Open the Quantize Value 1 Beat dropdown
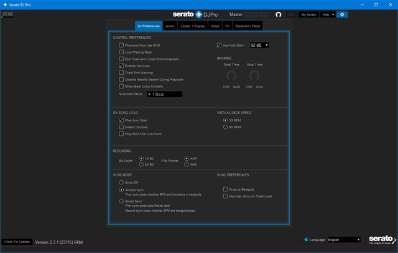398x253 pixels. [x=164, y=94]
